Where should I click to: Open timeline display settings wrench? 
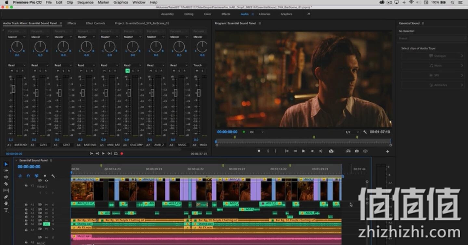tap(53, 176)
